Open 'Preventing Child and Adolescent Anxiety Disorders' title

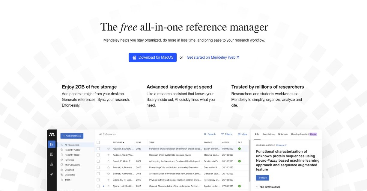pos(175,167)
